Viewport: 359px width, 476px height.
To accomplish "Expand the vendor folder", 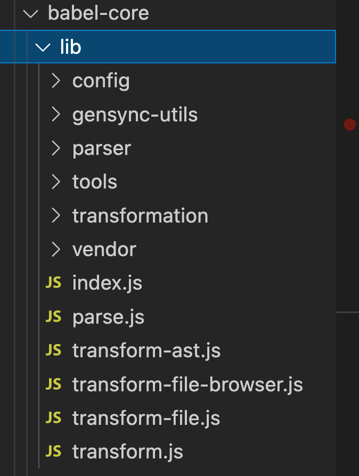I will (104, 249).
